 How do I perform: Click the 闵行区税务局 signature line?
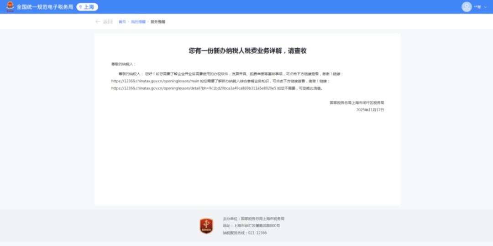point(357,103)
